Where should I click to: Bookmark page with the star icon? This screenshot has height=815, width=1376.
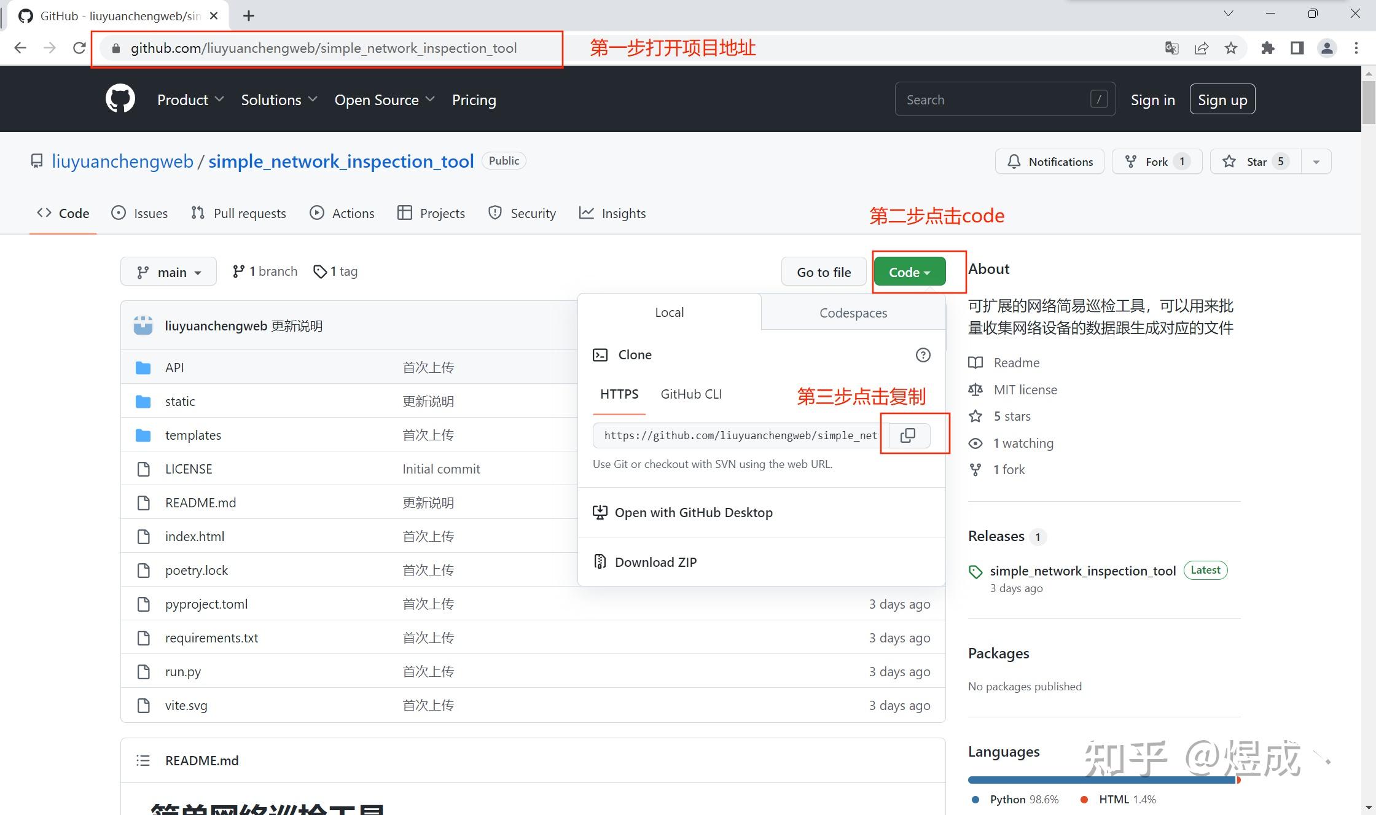pyautogui.click(x=1230, y=48)
